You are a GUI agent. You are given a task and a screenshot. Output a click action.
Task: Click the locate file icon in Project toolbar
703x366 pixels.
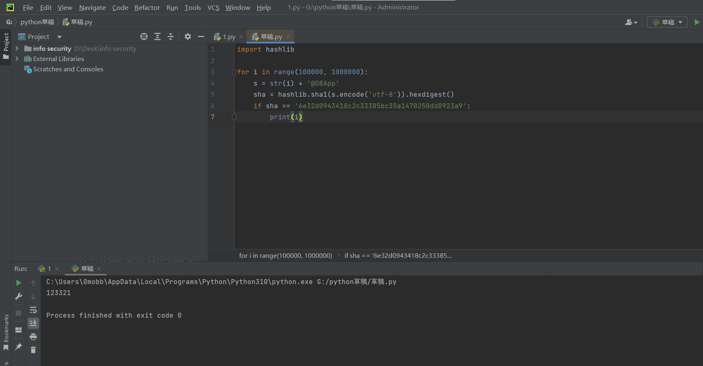click(144, 36)
